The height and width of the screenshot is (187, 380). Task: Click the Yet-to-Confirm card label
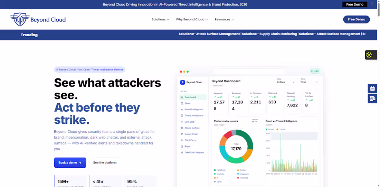[309, 95]
